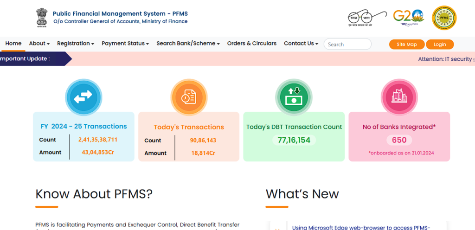475x230 pixels.
Task: Click the blue transfer arrows icon
Action: pos(83,97)
